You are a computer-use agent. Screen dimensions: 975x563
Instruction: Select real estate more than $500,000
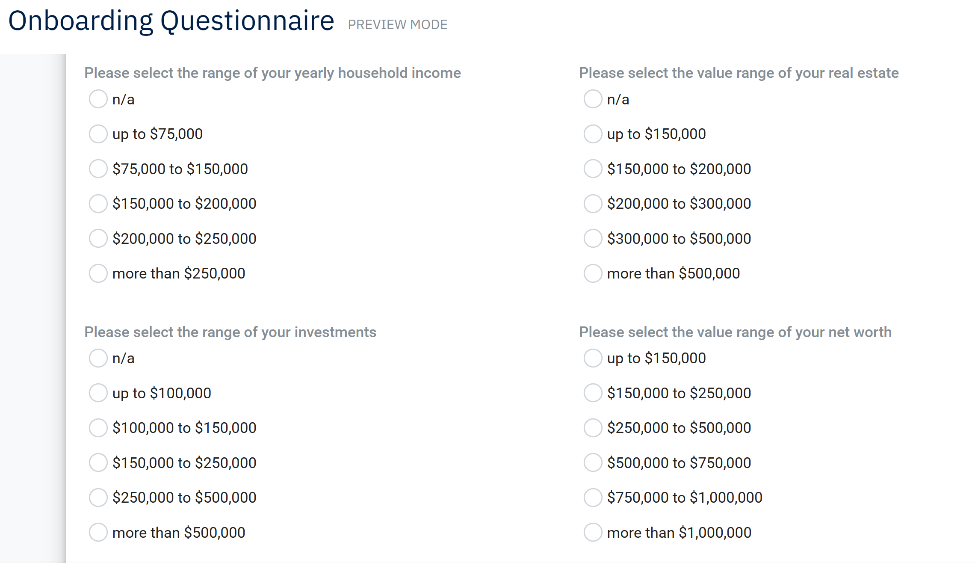pos(593,273)
